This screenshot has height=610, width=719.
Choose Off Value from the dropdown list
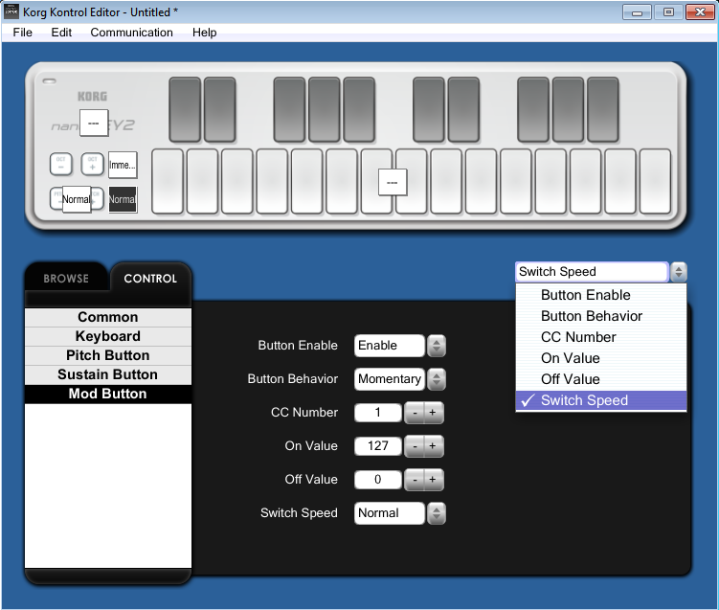click(601, 379)
